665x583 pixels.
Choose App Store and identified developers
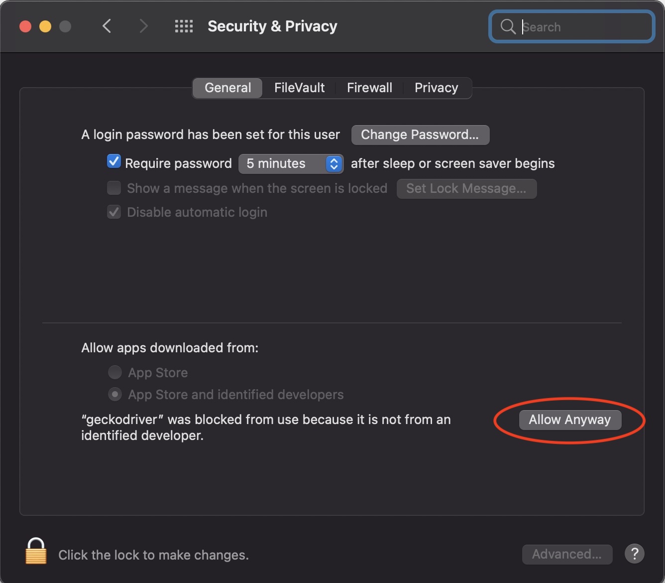pos(115,395)
